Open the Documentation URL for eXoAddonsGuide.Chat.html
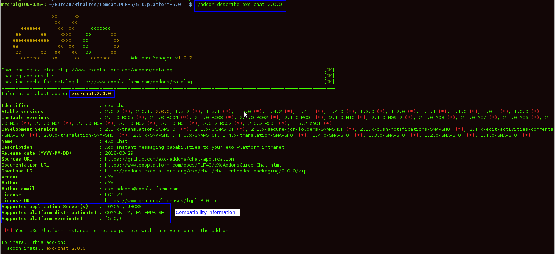This screenshot has width=555, height=254. tap(193, 165)
